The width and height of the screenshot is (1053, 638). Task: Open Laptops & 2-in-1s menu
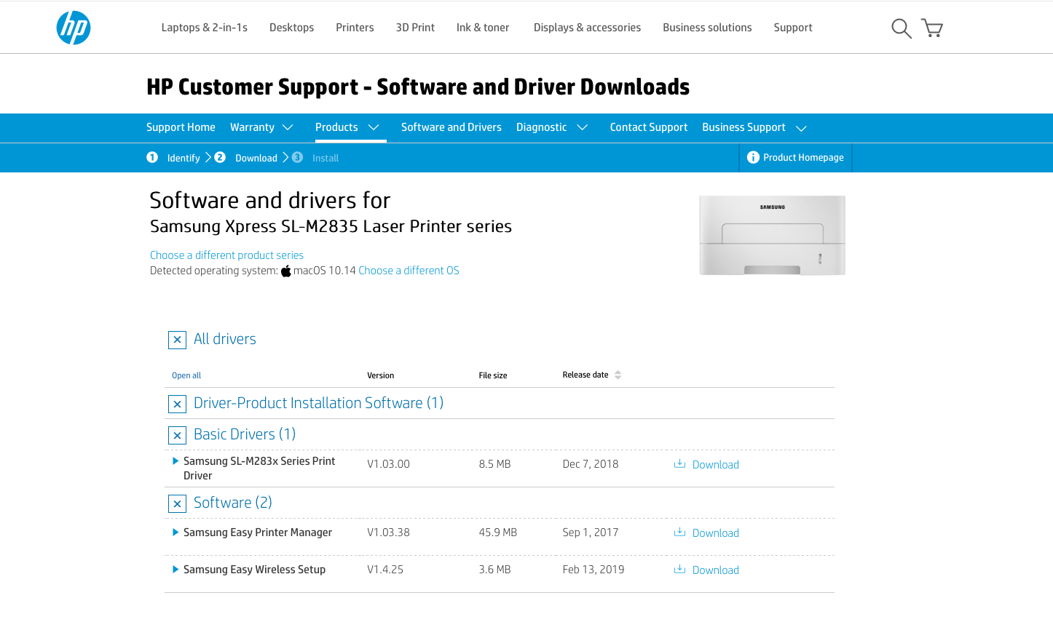coord(205,28)
